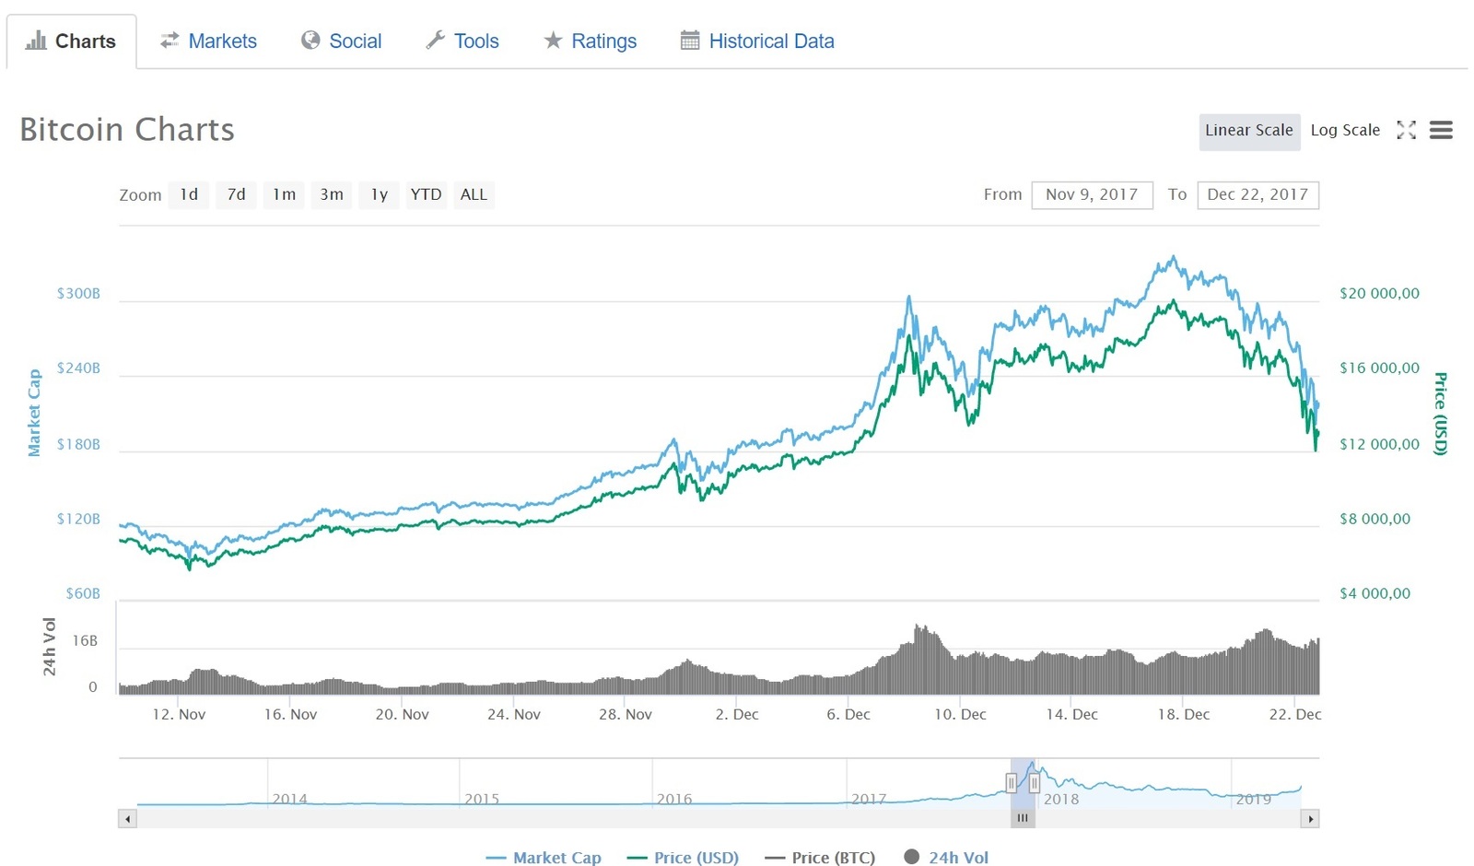The image size is (1474, 866).
Task: Click the To date field
Action: click(x=1258, y=195)
